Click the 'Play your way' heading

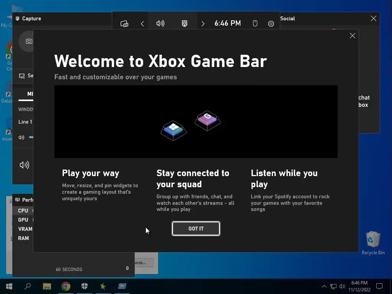[x=90, y=173]
